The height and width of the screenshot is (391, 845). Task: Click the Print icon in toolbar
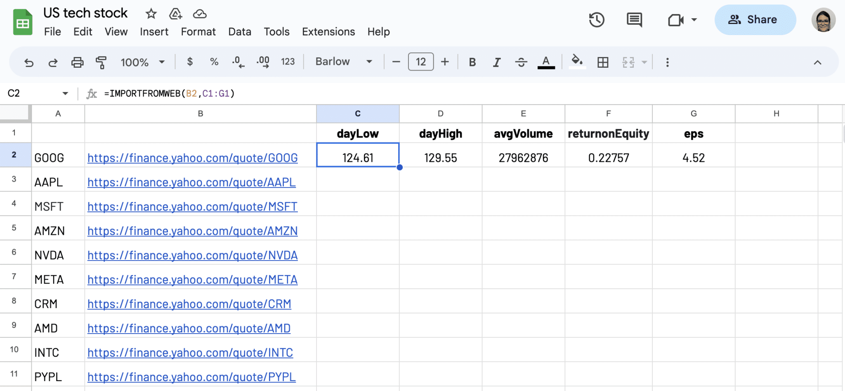point(78,62)
